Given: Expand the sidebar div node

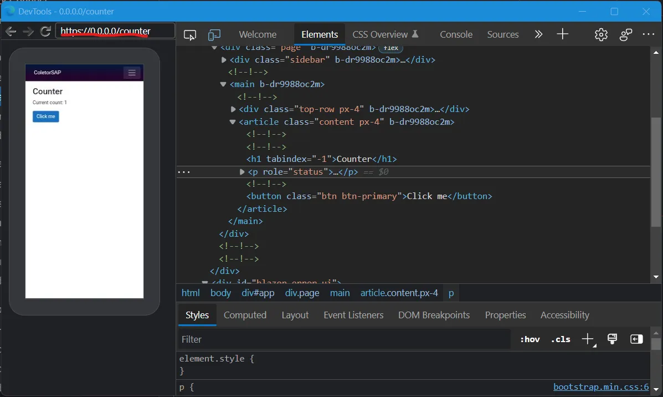Looking at the screenshot, I should click(224, 60).
